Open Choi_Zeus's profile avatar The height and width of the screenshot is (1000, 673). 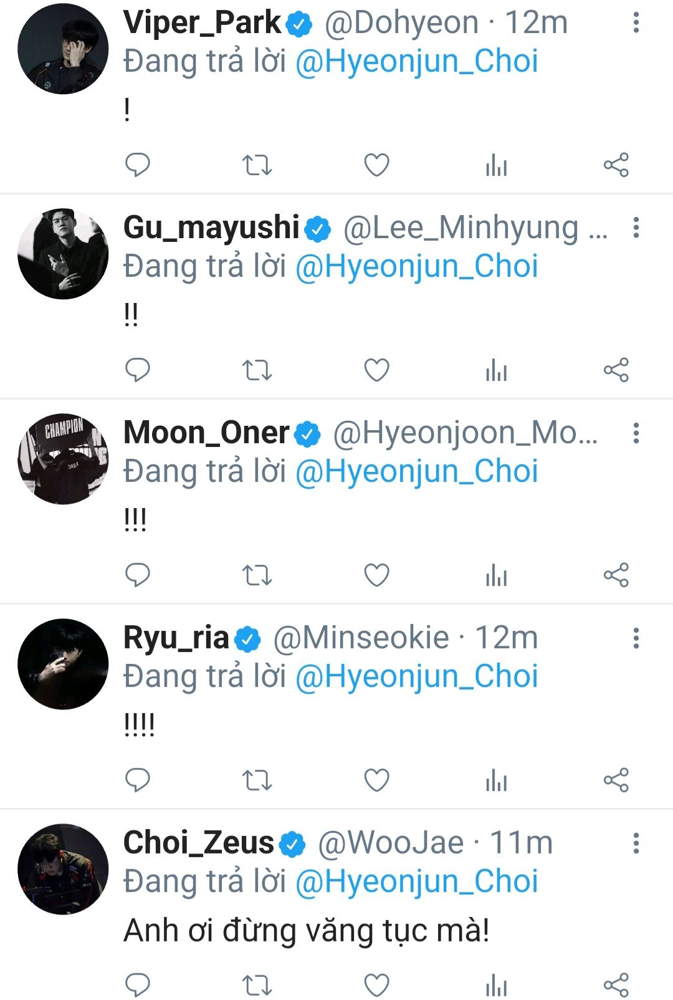pos(63,869)
